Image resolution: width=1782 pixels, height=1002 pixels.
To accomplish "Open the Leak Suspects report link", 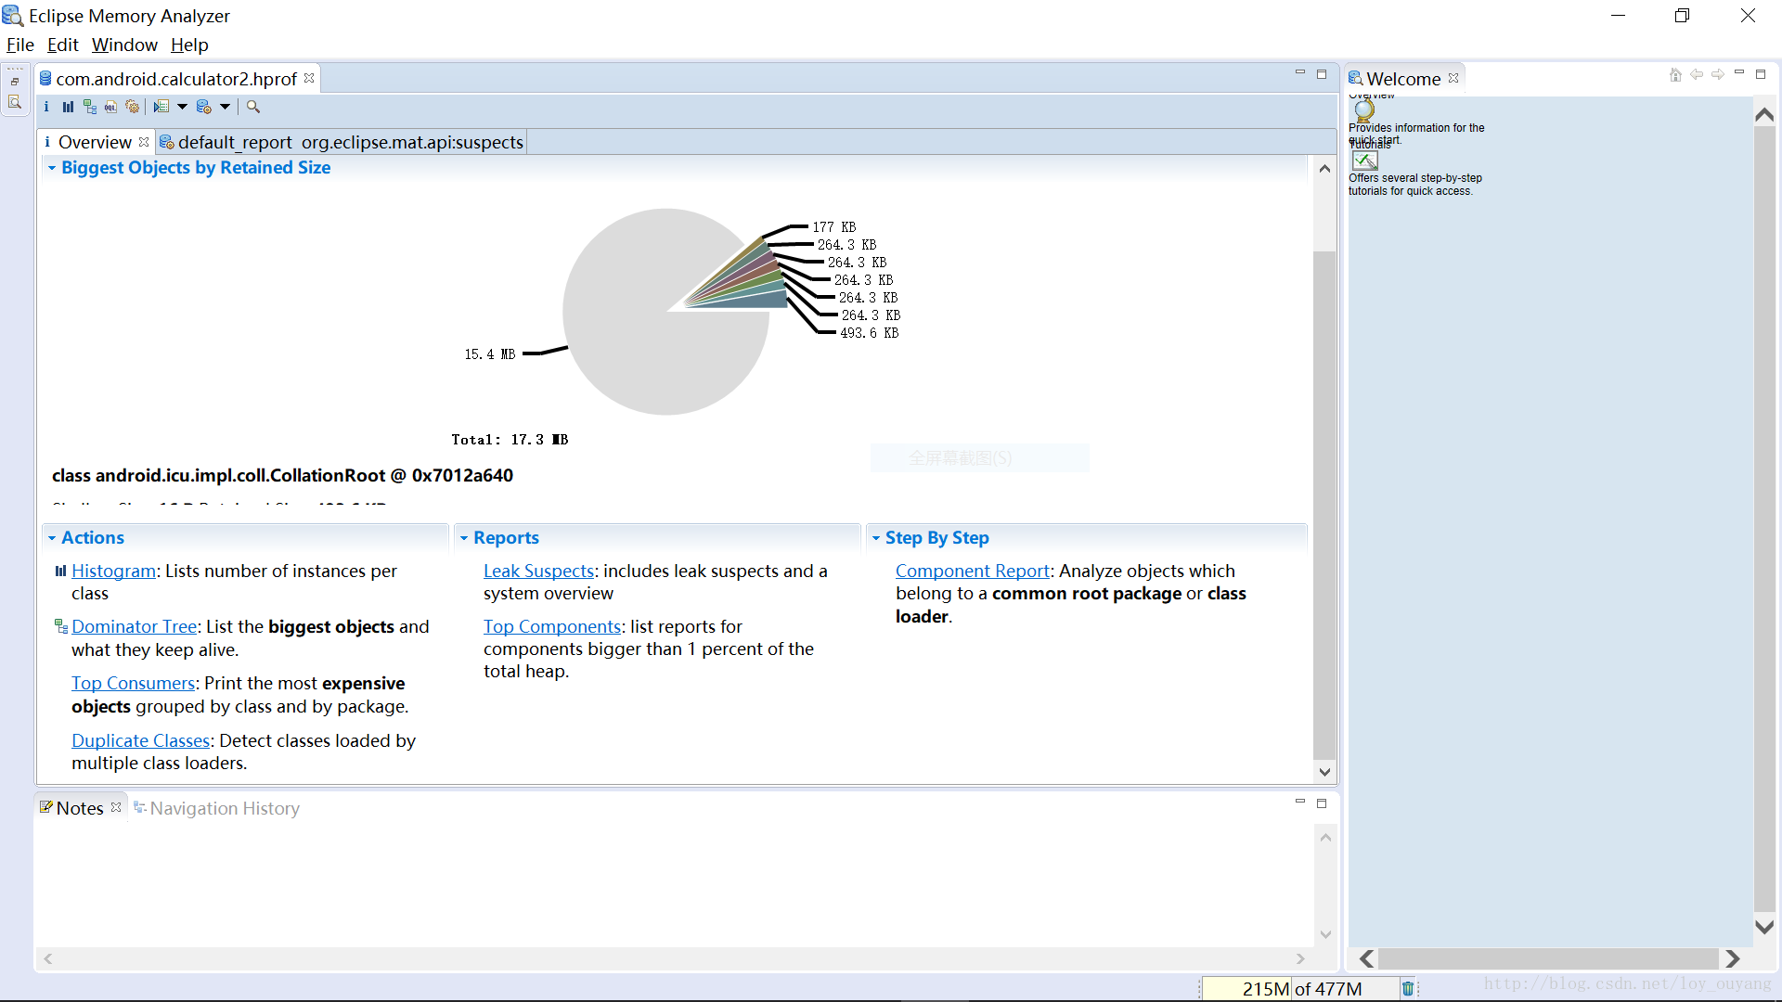I will click(538, 571).
